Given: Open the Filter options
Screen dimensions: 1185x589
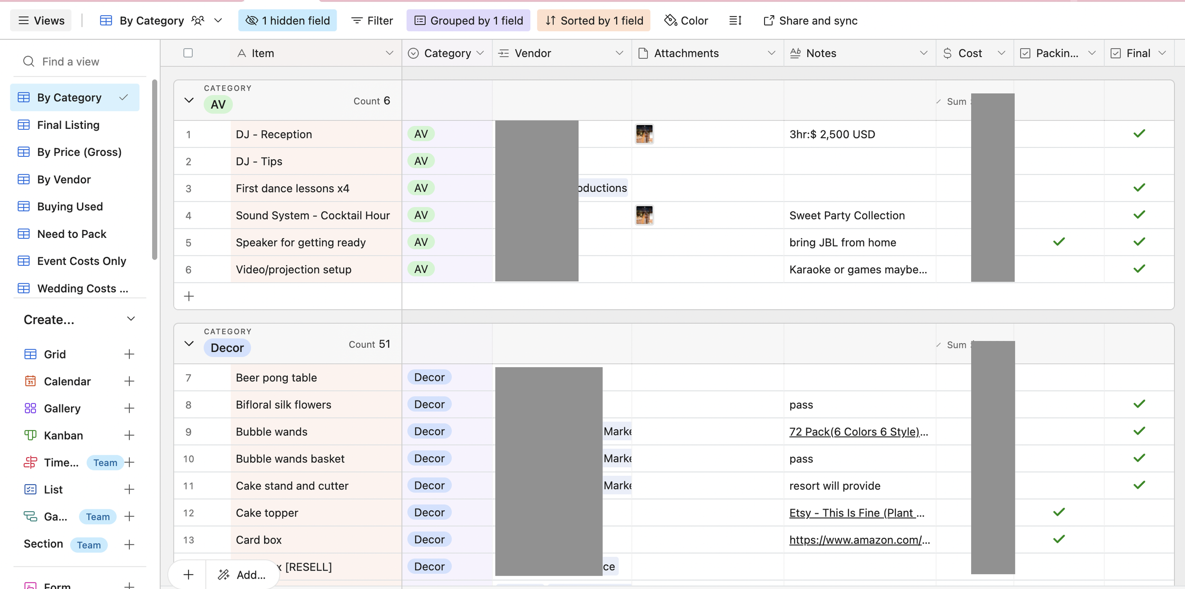Looking at the screenshot, I should click(372, 20).
